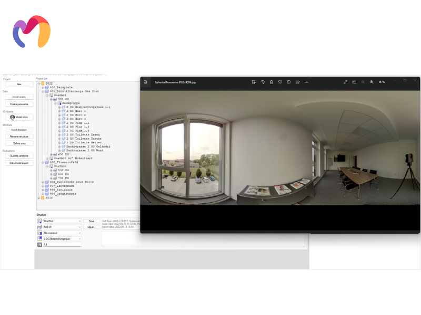The width and height of the screenshot is (421, 315).
Task: Show image file info icon
Action: [288, 82]
